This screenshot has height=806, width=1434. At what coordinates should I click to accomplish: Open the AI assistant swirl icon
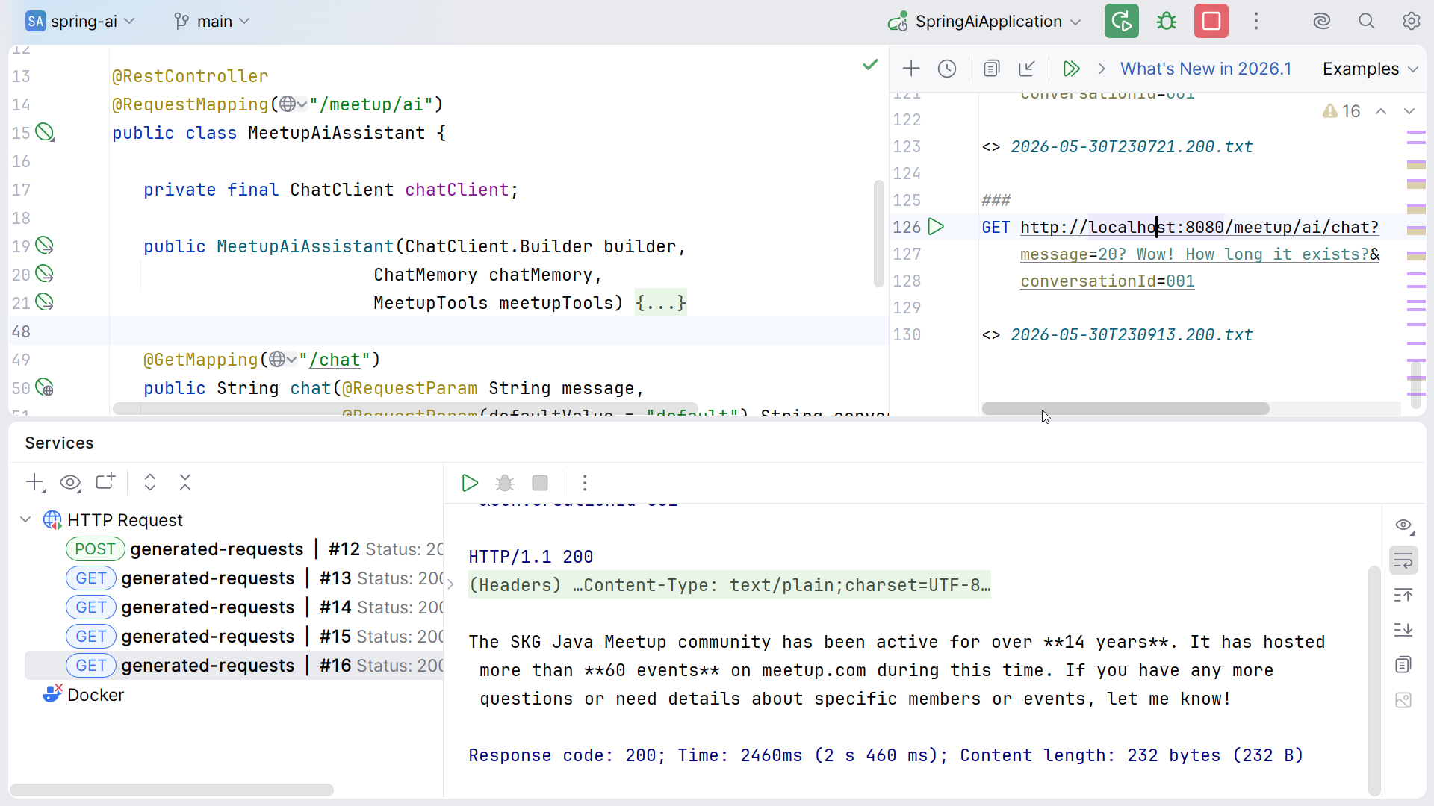(1322, 21)
